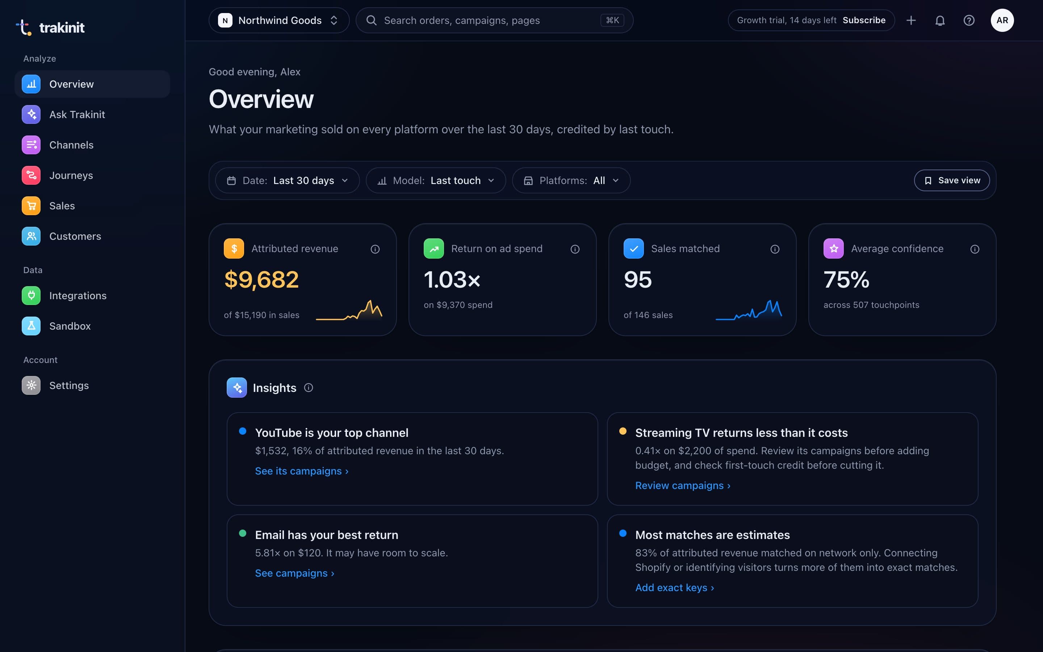Open Channels in sidebar
The image size is (1043, 652).
pyautogui.click(x=92, y=145)
